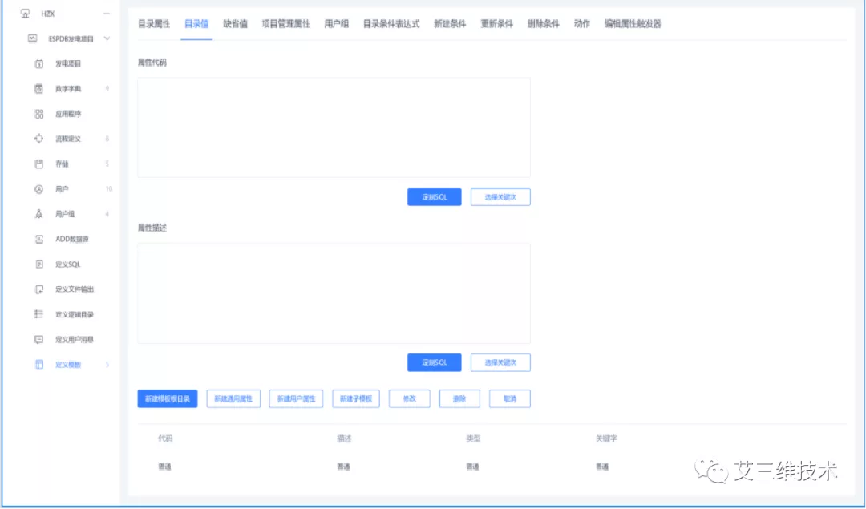Open the 新建条件 tab
866x509 pixels.
450,24
